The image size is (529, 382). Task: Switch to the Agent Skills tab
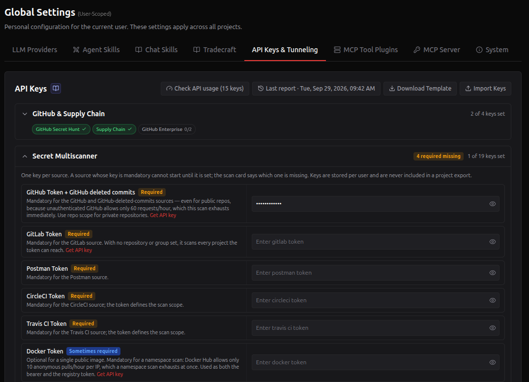[x=96, y=50]
